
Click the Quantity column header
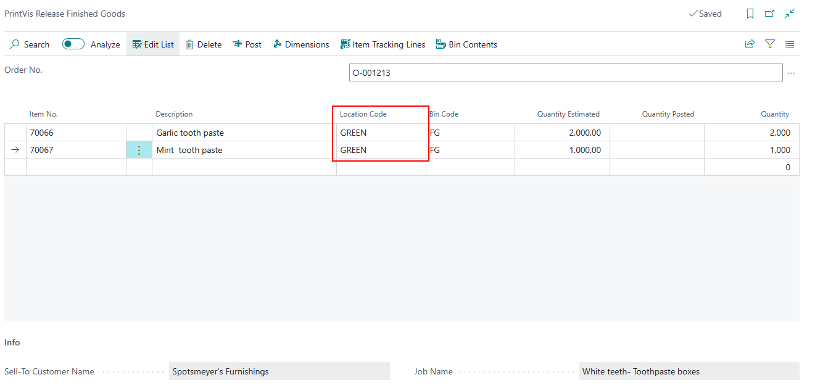click(x=775, y=114)
